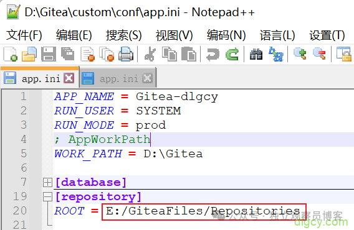Cut selection with scissors icon

[150, 54]
